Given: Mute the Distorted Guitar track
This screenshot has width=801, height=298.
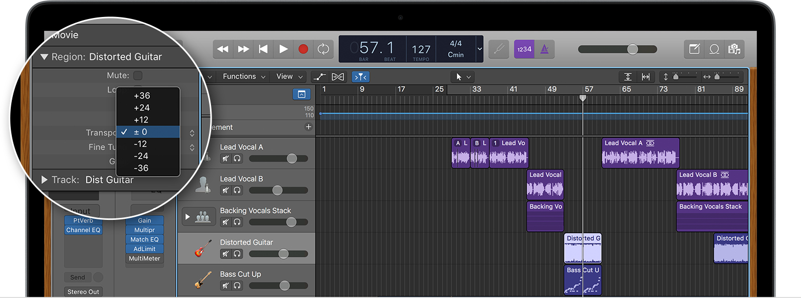Looking at the screenshot, I should [x=225, y=254].
